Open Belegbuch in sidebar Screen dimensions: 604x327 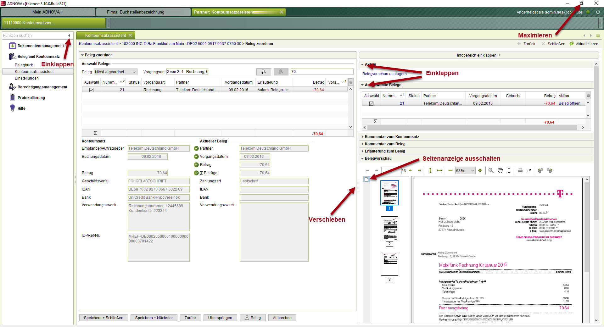point(24,65)
